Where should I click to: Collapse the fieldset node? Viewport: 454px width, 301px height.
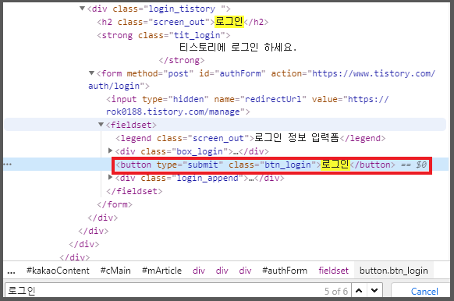(x=101, y=125)
